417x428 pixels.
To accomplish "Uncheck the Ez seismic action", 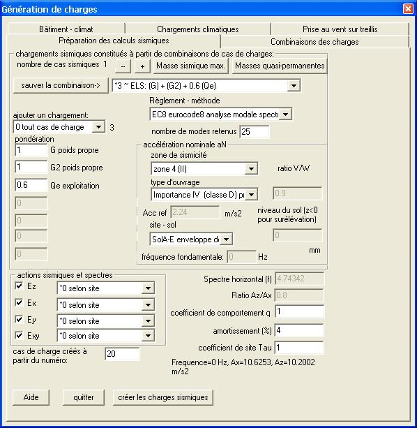I will pos(19,286).
